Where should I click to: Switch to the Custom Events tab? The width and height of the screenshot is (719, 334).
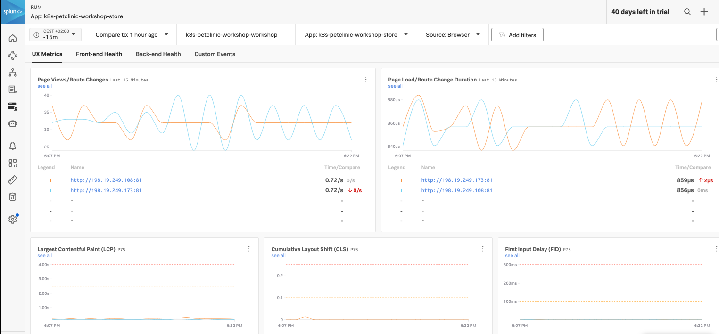point(215,54)
